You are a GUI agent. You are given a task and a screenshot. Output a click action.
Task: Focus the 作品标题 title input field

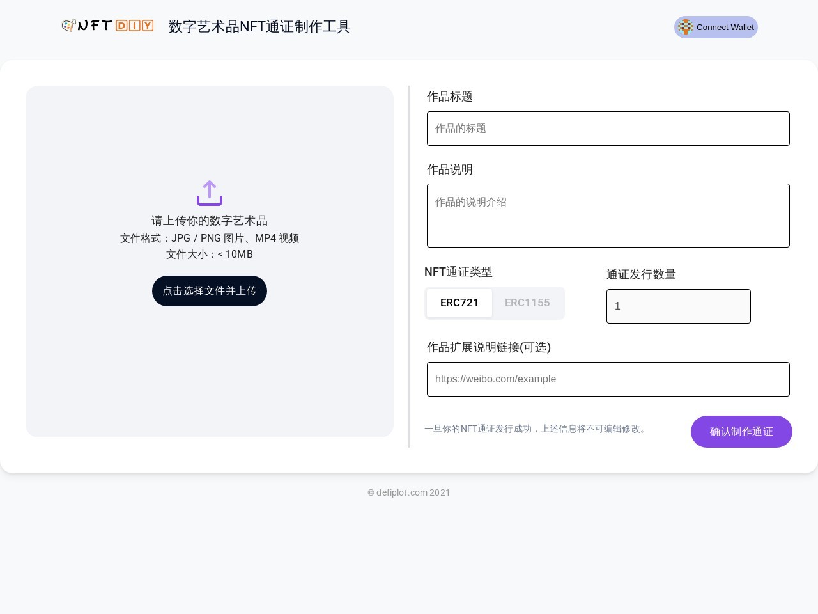point(608,129)
